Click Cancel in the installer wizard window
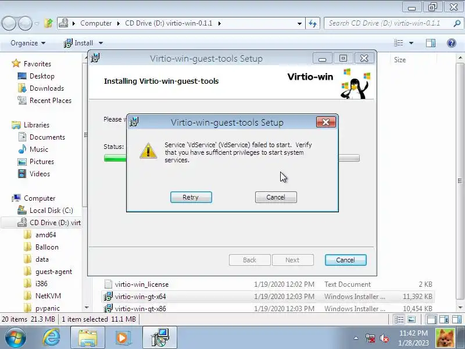 [345, 260]
